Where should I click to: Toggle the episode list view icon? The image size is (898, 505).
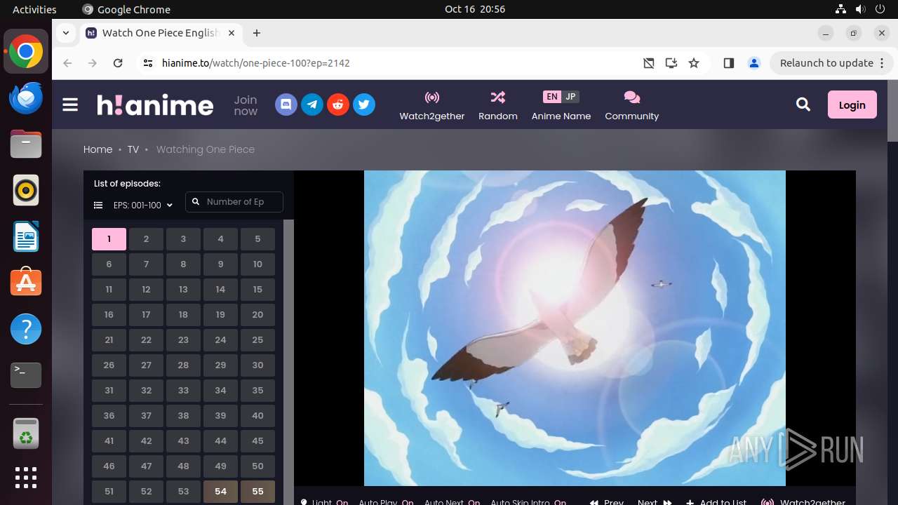[98, 206]
